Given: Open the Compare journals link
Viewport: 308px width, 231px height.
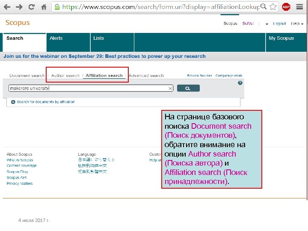Looking at the screenshot, I should (228, 75).
